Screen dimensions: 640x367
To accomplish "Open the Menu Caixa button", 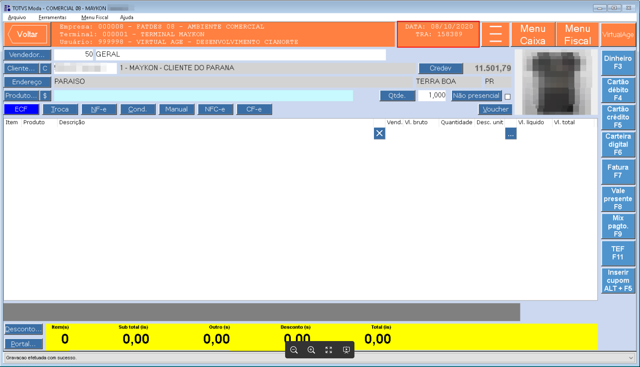I will point(533,35).
